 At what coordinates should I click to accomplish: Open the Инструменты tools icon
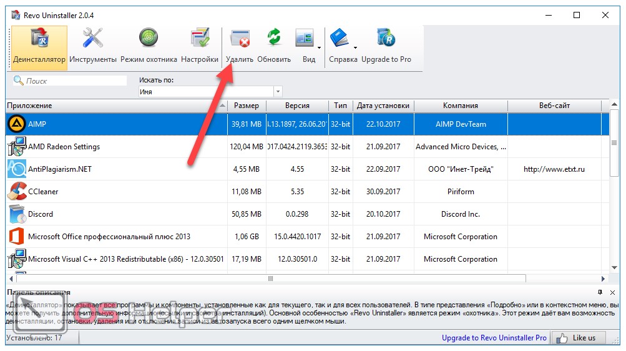pyautogui.click(x=93, y=47)
